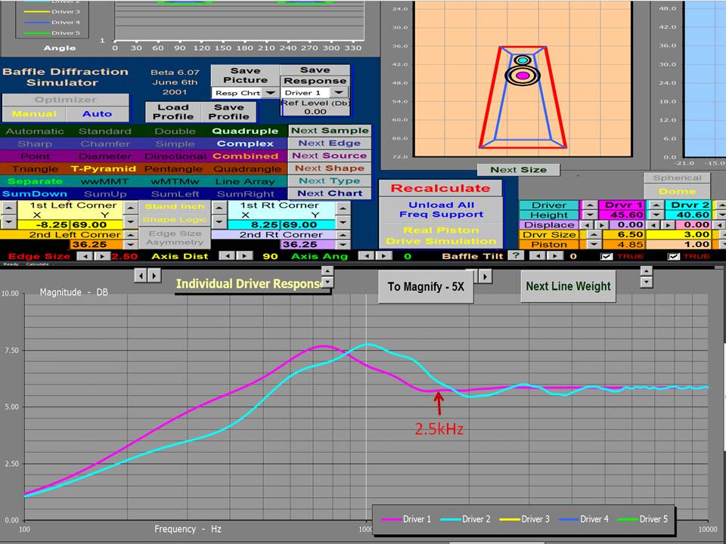
Task: Select the SumDown chart option
Action: [35, 194]
